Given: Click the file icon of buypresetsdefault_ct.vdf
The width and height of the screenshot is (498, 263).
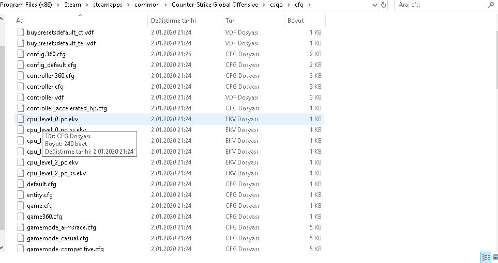Looking at the screenshot, I should tap(21, 32).
